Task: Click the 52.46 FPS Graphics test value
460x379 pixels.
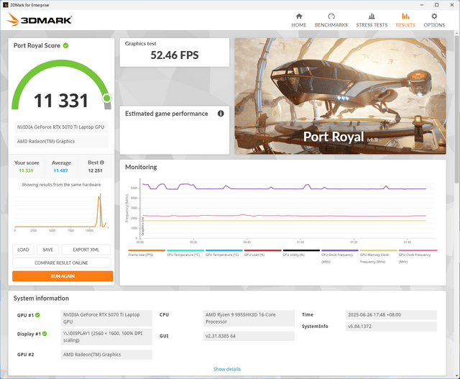Action: [175, 55]
